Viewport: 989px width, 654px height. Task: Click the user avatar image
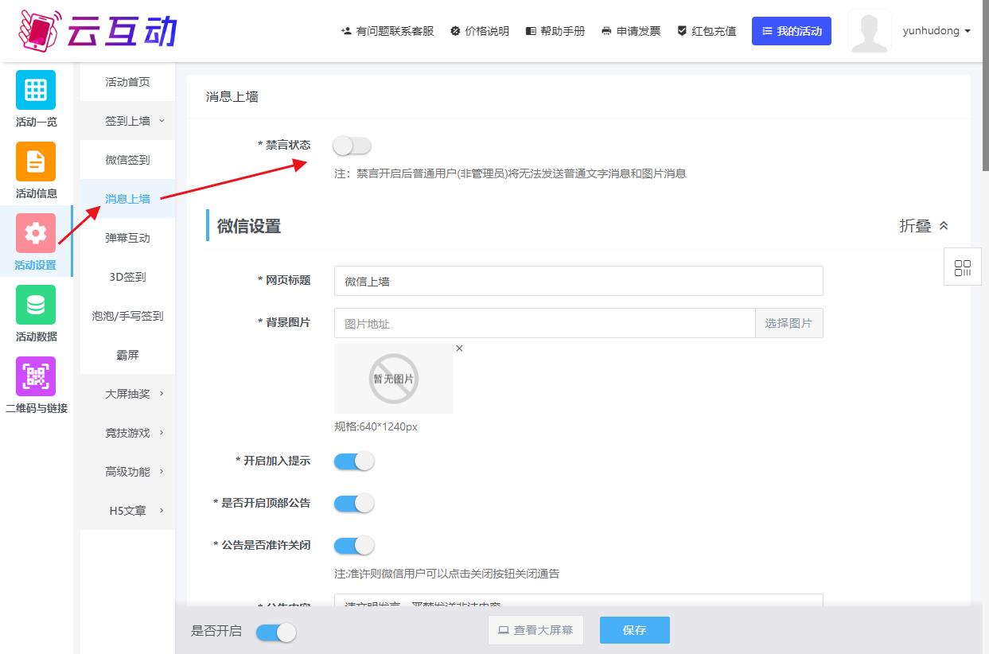pos(869,32)
